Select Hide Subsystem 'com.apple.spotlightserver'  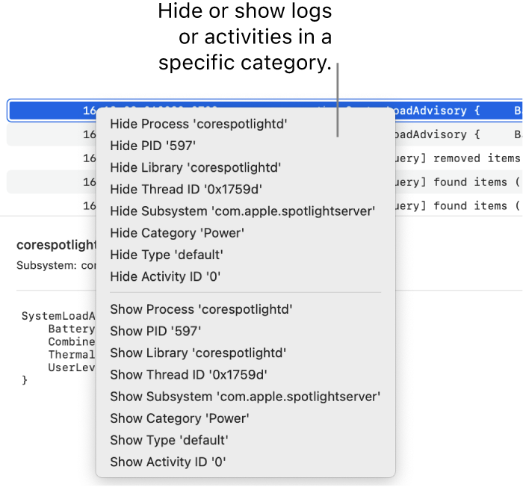pyautogui.click(x=245, y=211)
